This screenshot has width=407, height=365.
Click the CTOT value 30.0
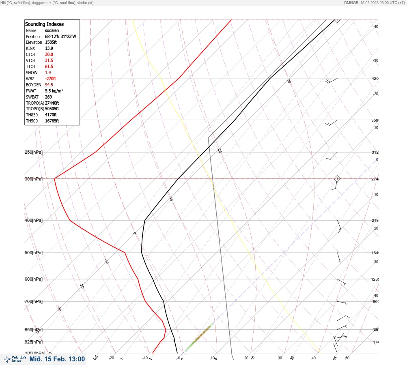[x=49, y=54]
